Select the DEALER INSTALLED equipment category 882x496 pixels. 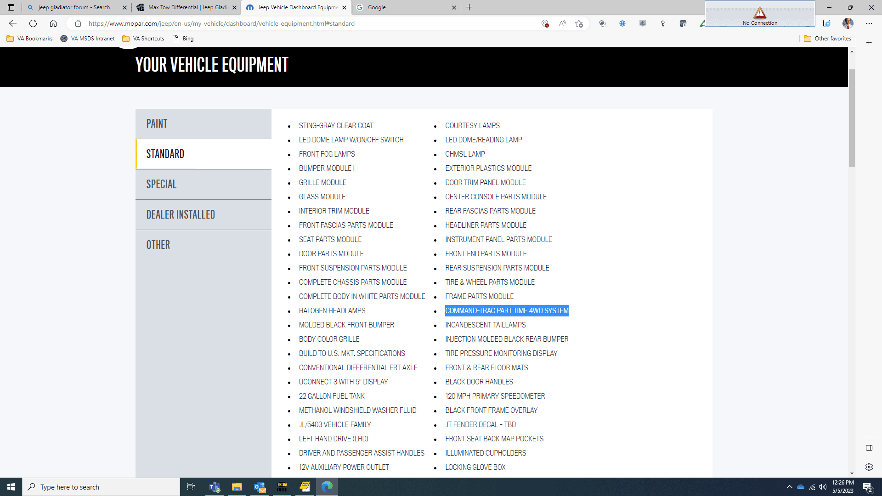[204, 214]
